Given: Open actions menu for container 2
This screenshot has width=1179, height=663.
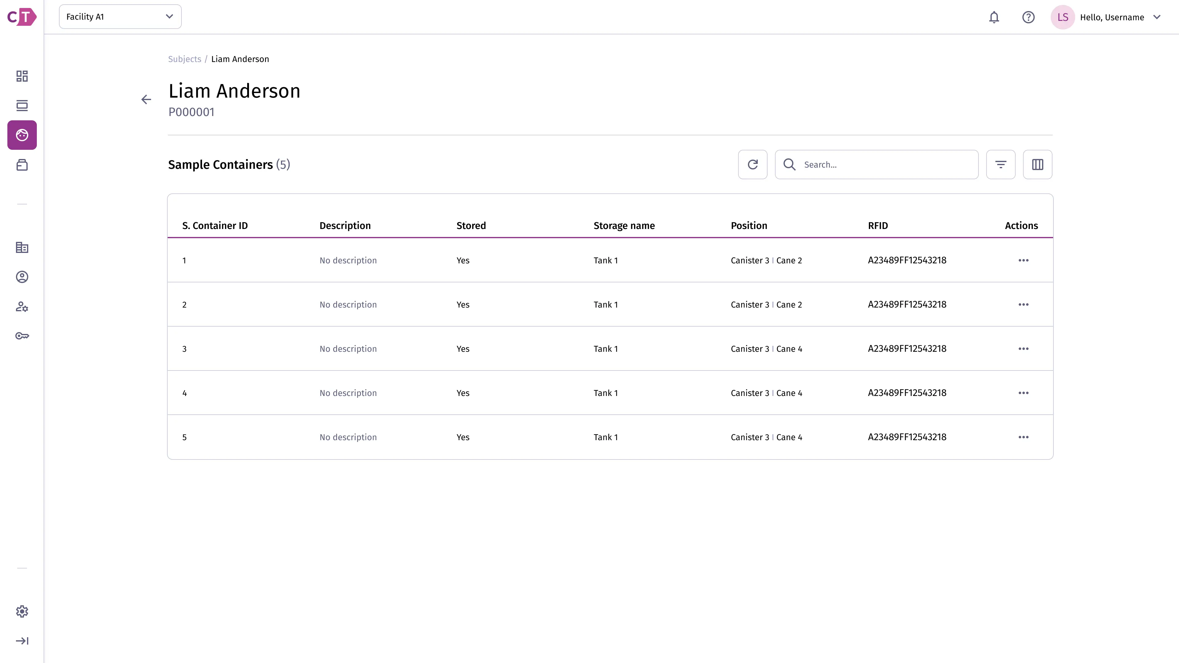Looking at the screenshot, I should pos(1023,305).
